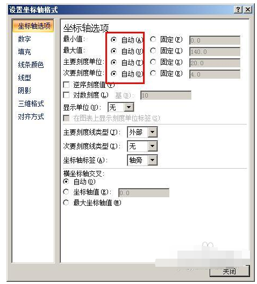
Task: Choose 固定 for 次要刻度单位
Action: (x=153, y=73)
